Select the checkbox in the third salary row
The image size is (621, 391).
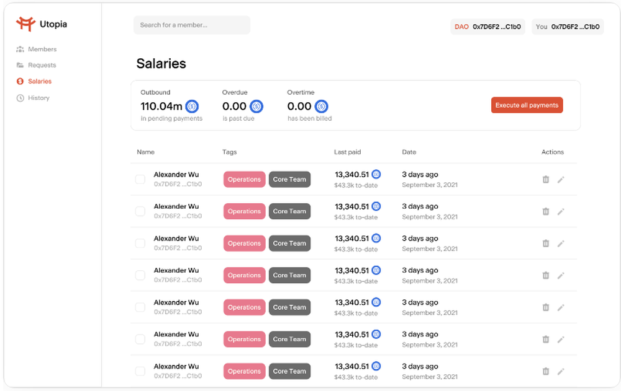tap(140, 244)
